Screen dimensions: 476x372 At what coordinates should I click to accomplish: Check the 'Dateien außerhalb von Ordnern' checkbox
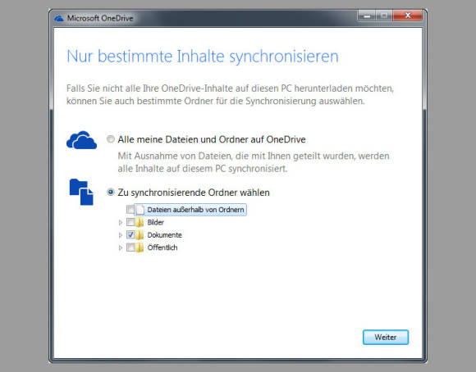[x=130, y=210]
